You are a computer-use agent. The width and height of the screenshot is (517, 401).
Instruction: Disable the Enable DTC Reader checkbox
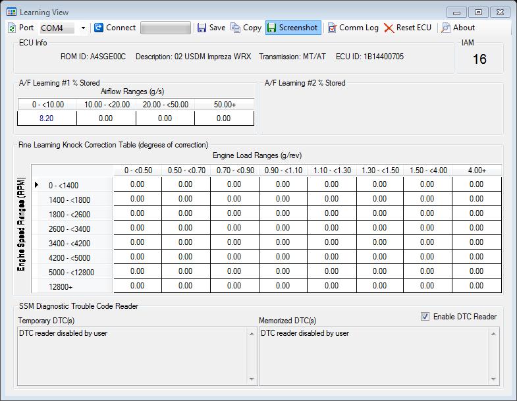(x=425, y=317)
